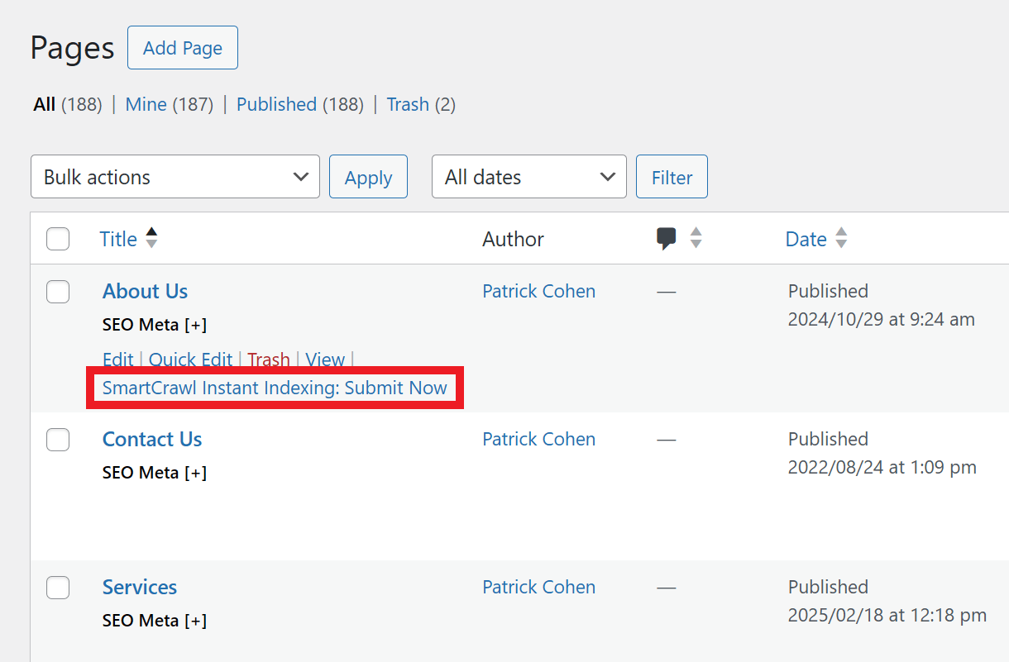Tick the Services page checkbox
Screen dimensions: 1009x662
pyautogui.click(x=58, y=588)
